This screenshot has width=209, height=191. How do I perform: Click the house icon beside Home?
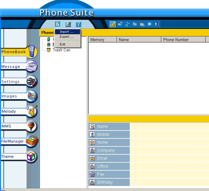tap(92, 142)
